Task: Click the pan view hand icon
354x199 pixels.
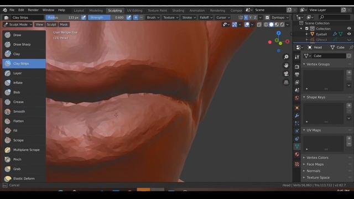Action: click(x=286, y=65)
